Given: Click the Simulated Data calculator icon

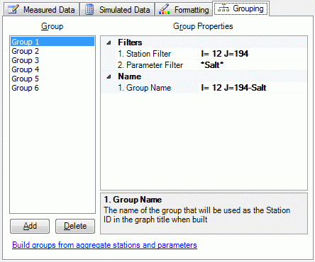Looking at the screenshot, I should point(89,10).
